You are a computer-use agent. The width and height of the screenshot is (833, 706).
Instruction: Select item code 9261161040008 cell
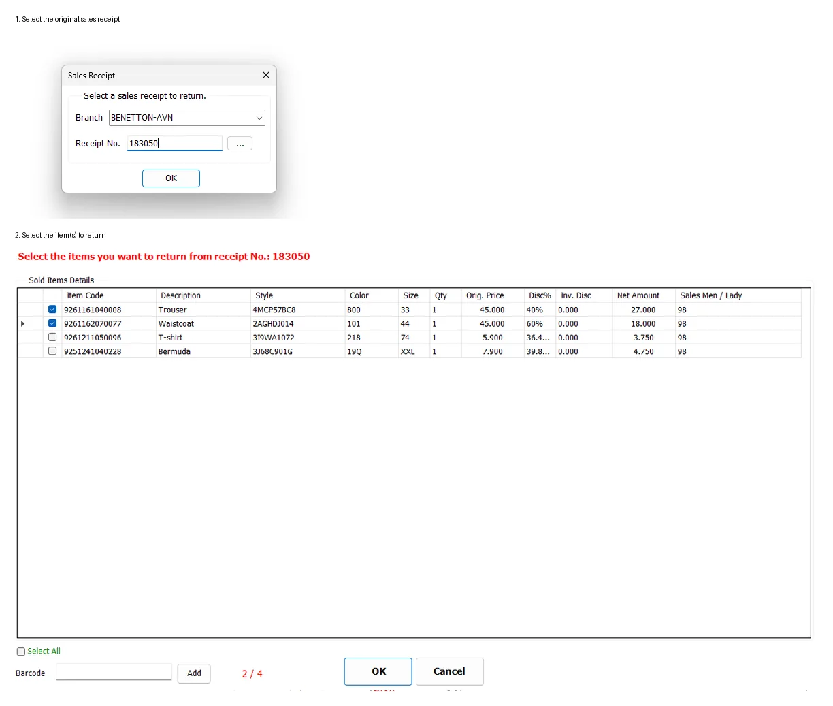pyautogui.click(x=109, y=310)
